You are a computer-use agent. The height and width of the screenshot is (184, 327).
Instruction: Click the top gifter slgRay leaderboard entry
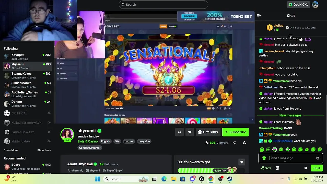pos(275,27)
